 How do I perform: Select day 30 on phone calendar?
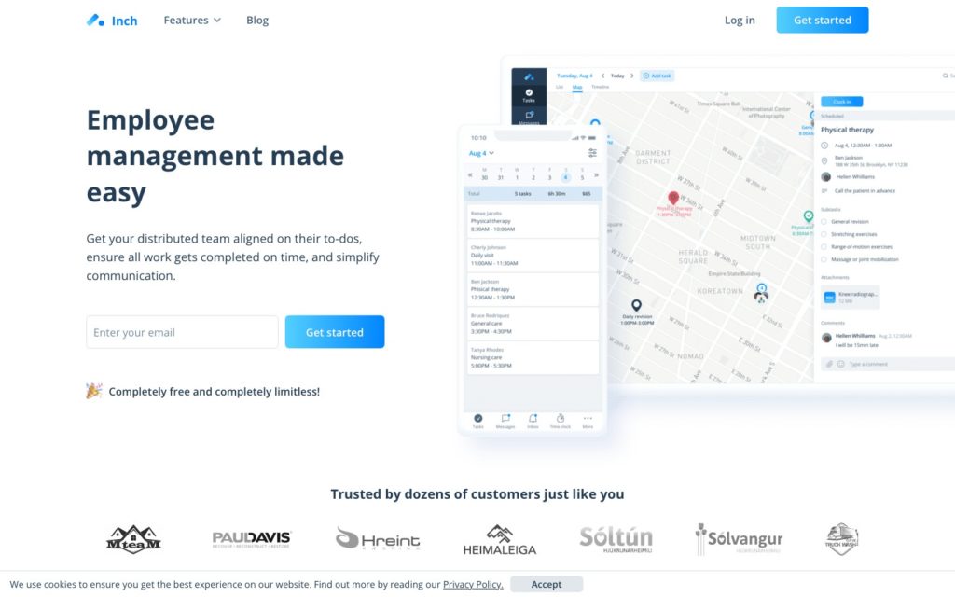[x=484, y=177]
